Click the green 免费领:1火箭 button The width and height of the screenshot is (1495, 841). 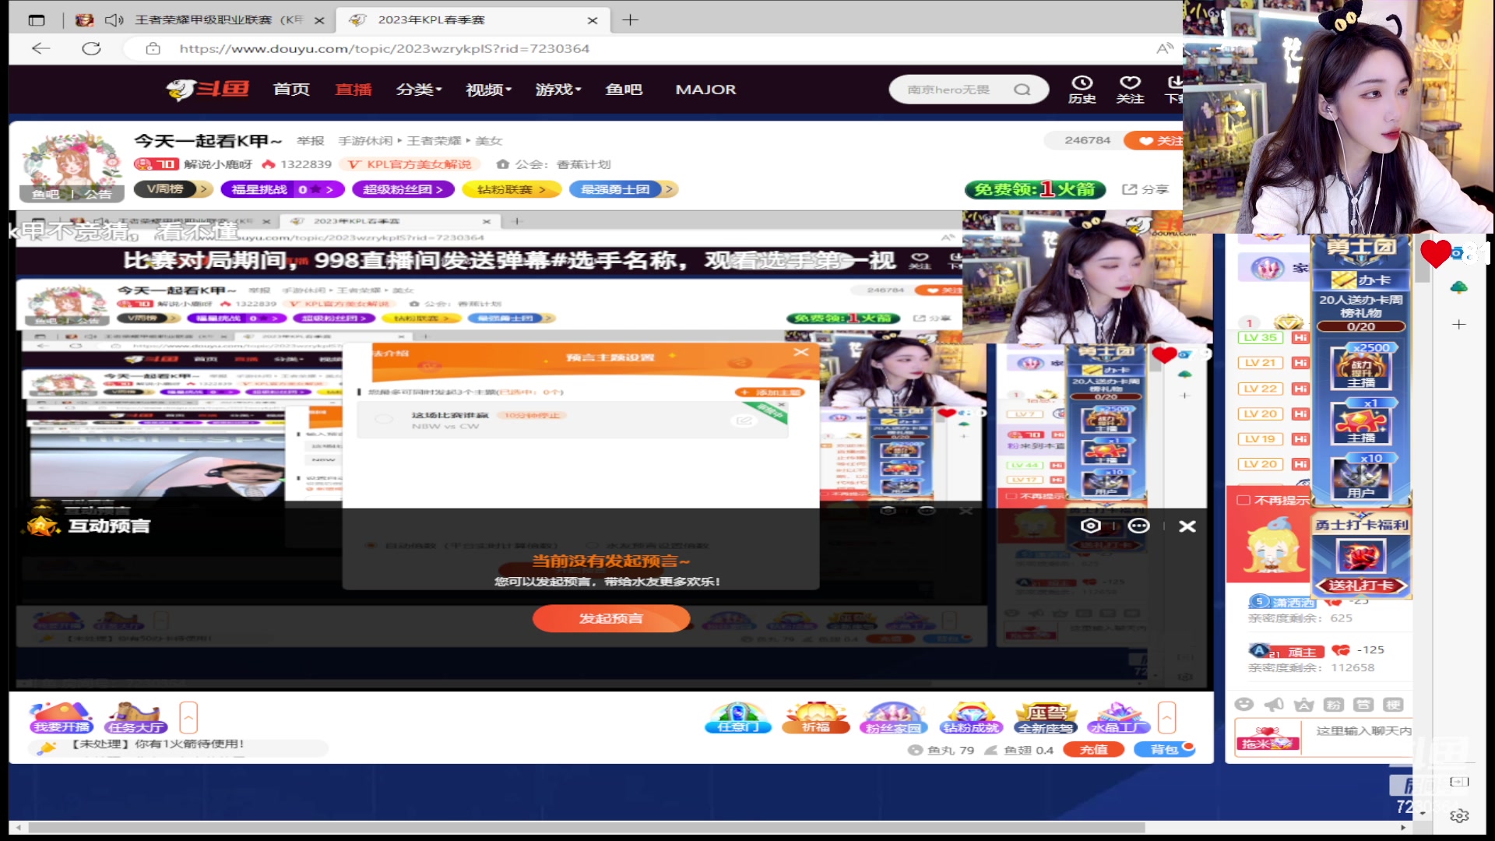[1035, 189]
